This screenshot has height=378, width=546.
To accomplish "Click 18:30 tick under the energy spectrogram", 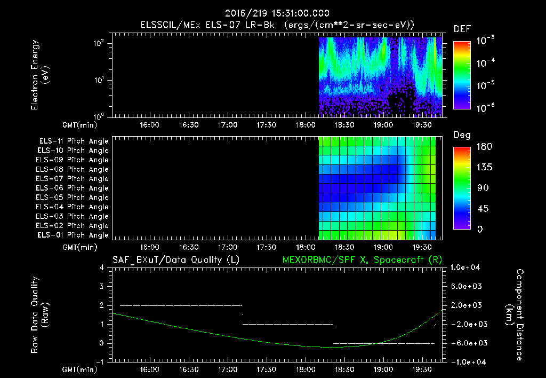I will click(344, 125).
